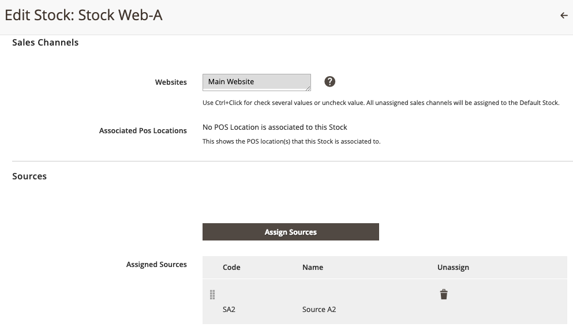Open the Websites help question-mark tooltip
Screen dimensions: 573x327
point(329,81)
